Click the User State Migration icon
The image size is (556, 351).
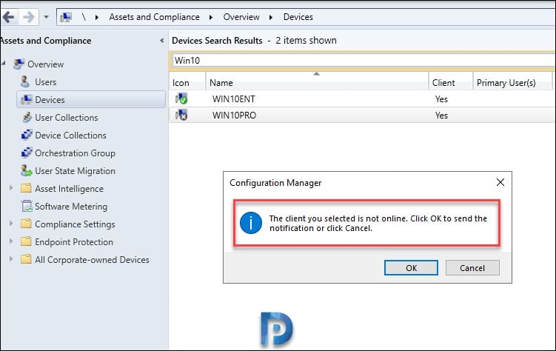26,170
